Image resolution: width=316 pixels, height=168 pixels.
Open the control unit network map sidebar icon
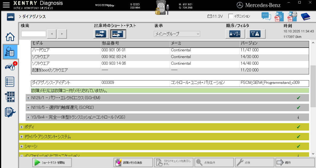coord(10,96)
